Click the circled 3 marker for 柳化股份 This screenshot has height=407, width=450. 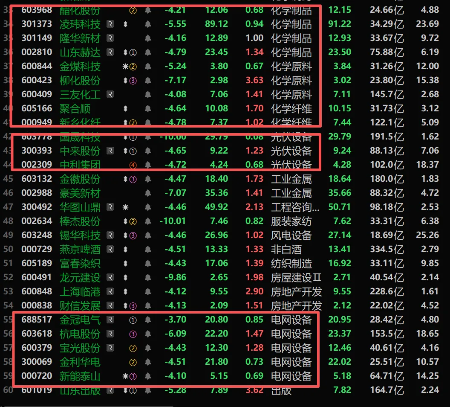pyautogui.click(x=133, y=81)
